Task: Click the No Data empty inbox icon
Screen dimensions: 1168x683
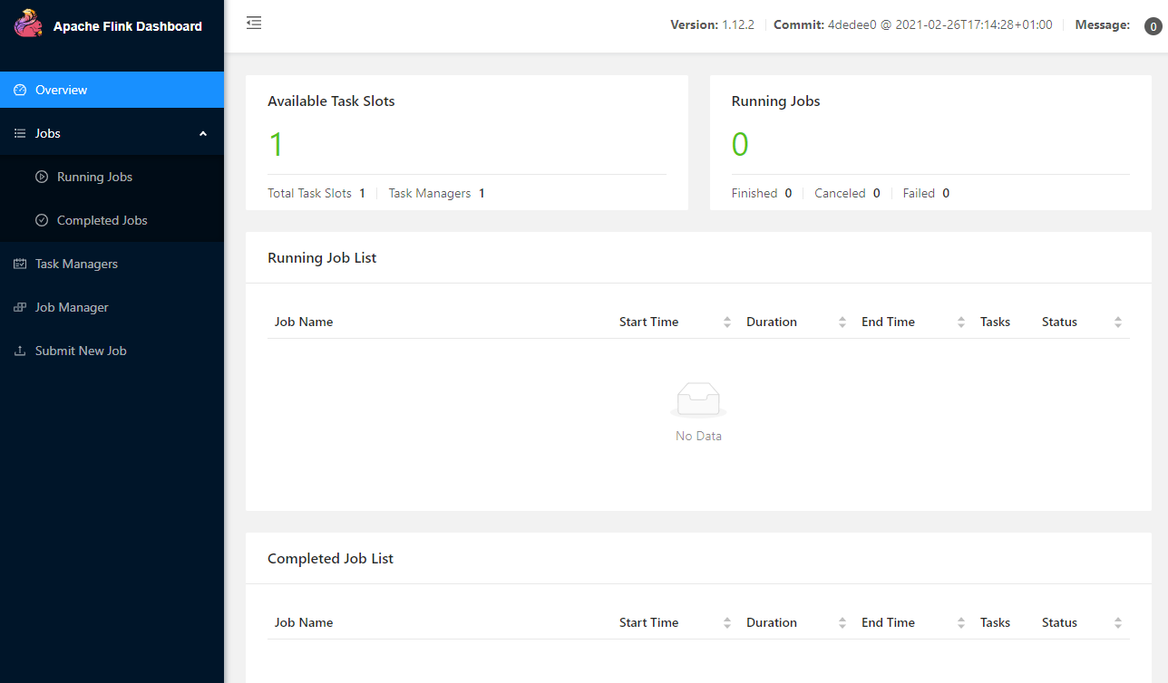Action: coord(698,399)
